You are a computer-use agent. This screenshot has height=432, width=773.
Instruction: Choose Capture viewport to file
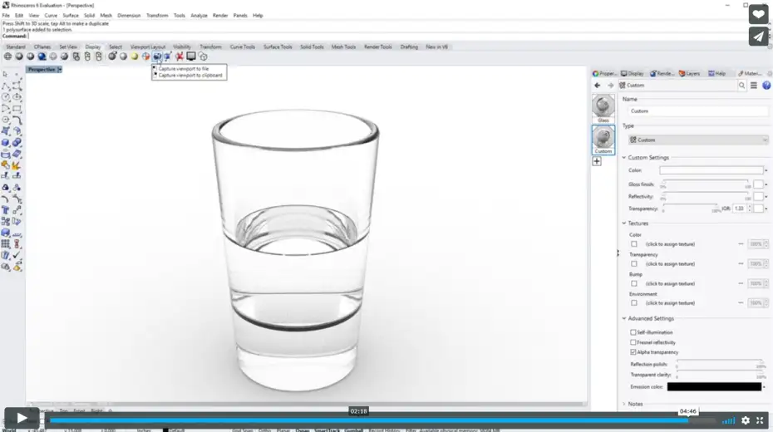point(184,69)
